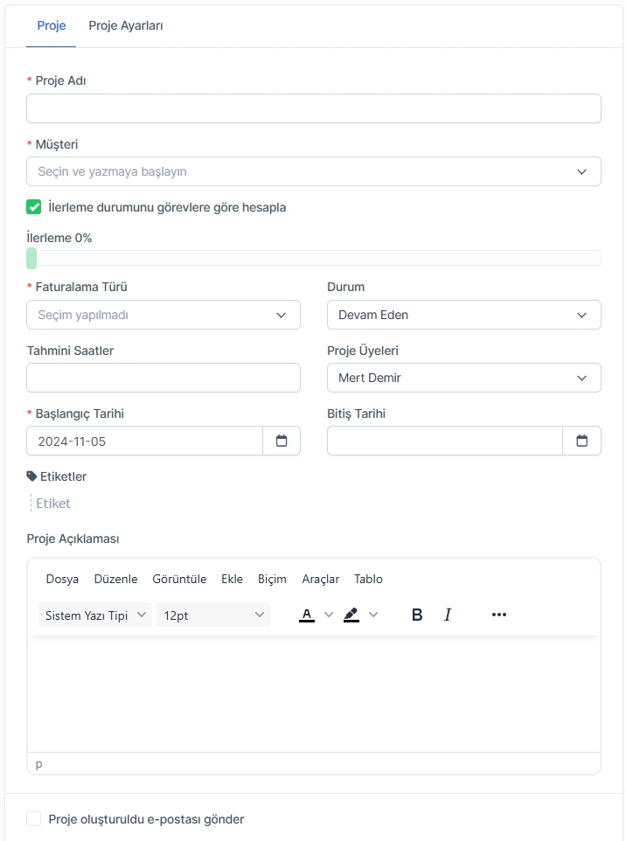Show more editor toolbar options
The height and width of the screenshot is (841, 626).
point(499,615)
